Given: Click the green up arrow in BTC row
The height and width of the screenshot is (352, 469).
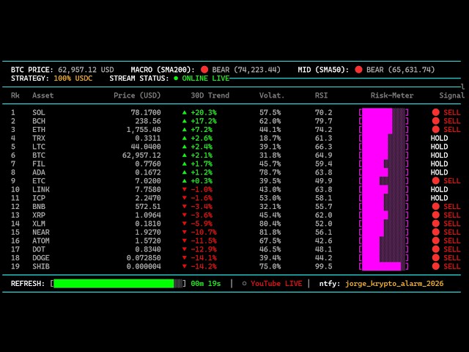Looking at the screenshot, I should click(x=185, y=155).
